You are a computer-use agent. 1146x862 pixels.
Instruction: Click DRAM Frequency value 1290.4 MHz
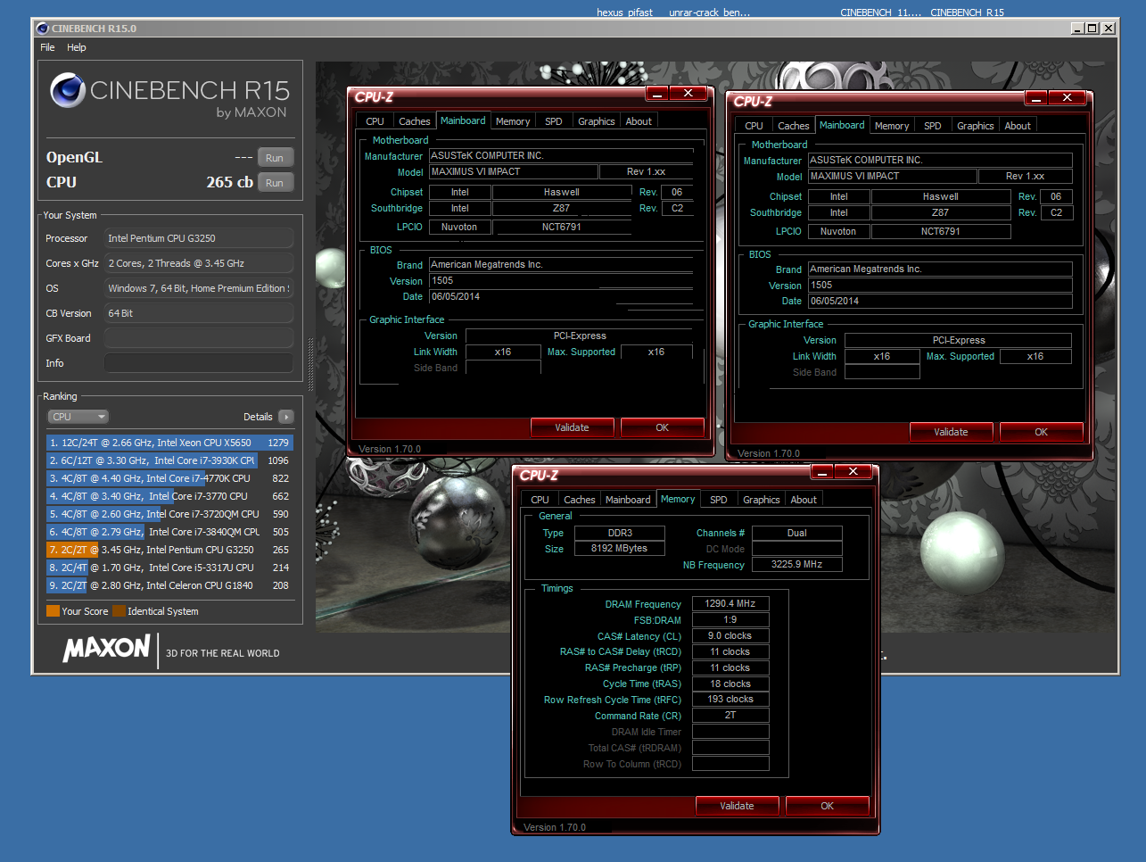730,604
